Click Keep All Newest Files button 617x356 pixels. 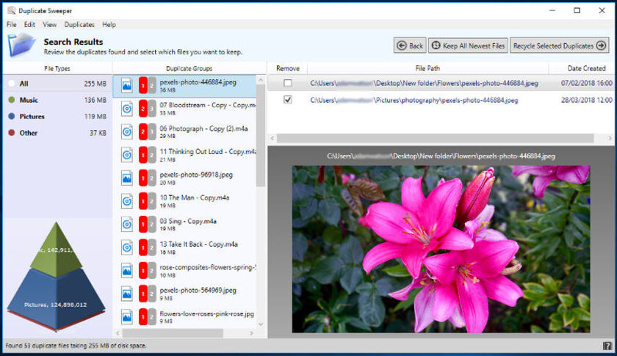pos(468,46)
